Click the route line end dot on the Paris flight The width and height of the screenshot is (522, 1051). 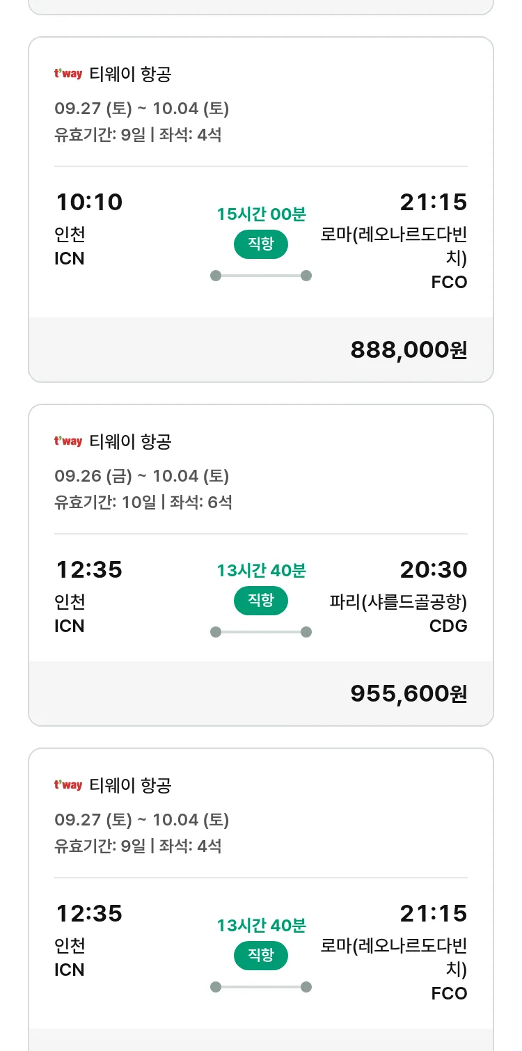tap(306, 632)
